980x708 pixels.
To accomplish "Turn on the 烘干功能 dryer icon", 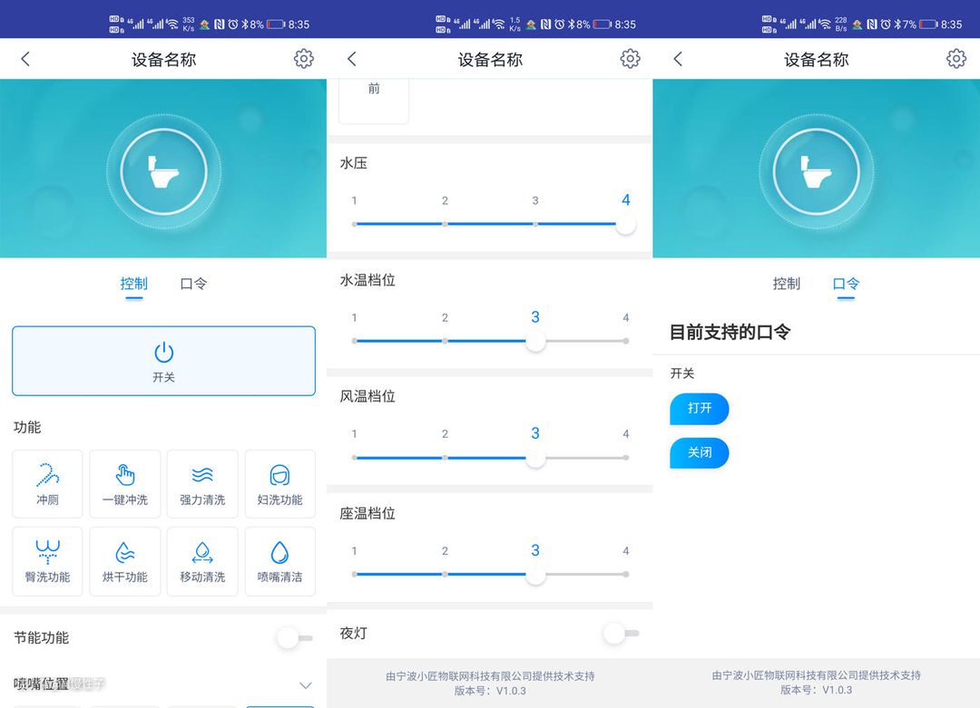I will [125, 561].
